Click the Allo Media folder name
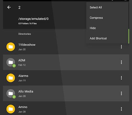Screen dimensions: 132x115 click(26, 91)
